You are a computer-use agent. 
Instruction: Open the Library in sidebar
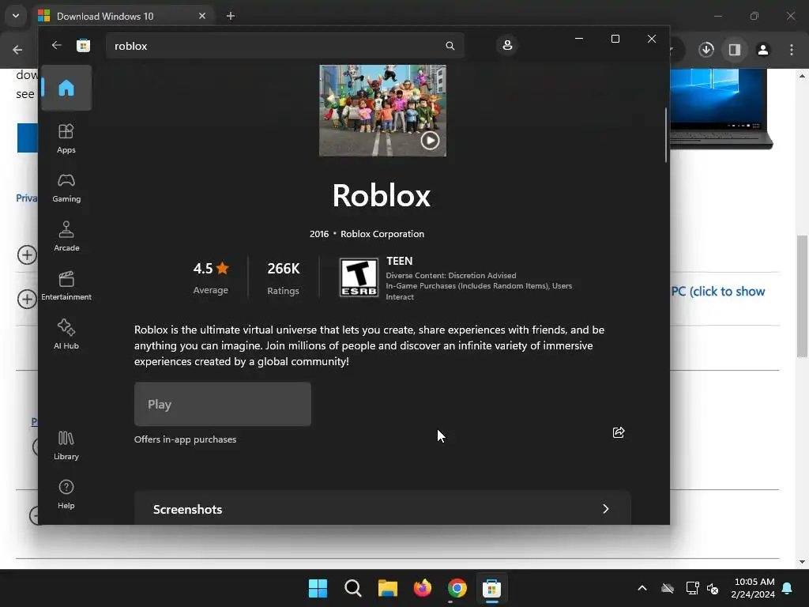(x=66, y=445)
